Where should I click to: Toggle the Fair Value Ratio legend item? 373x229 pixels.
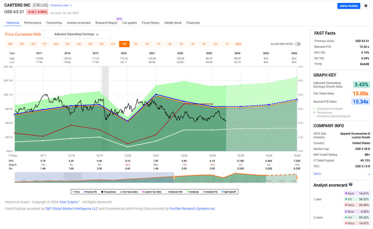(129, 192)
